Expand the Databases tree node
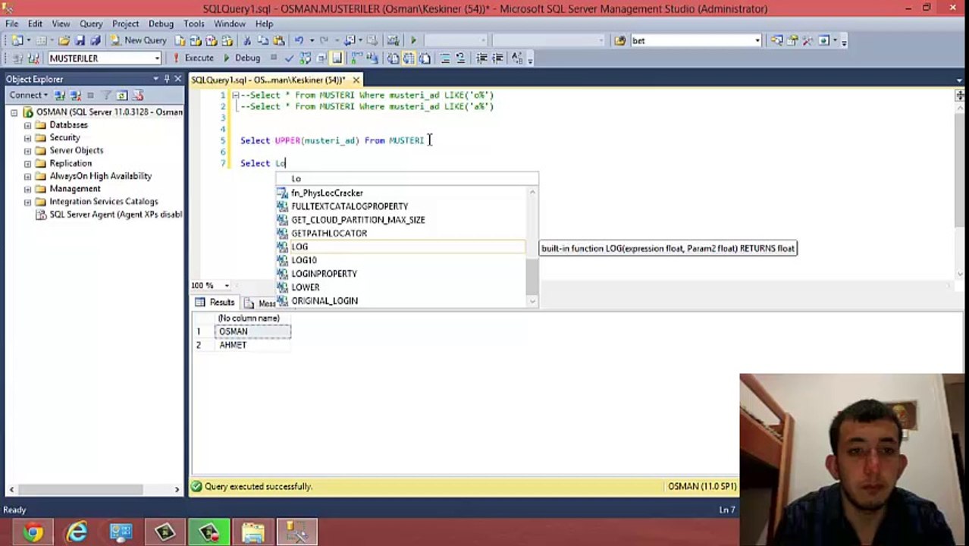The height and width of the screenshot is (546, 969). pyautogui.click(x=27, y=125)
